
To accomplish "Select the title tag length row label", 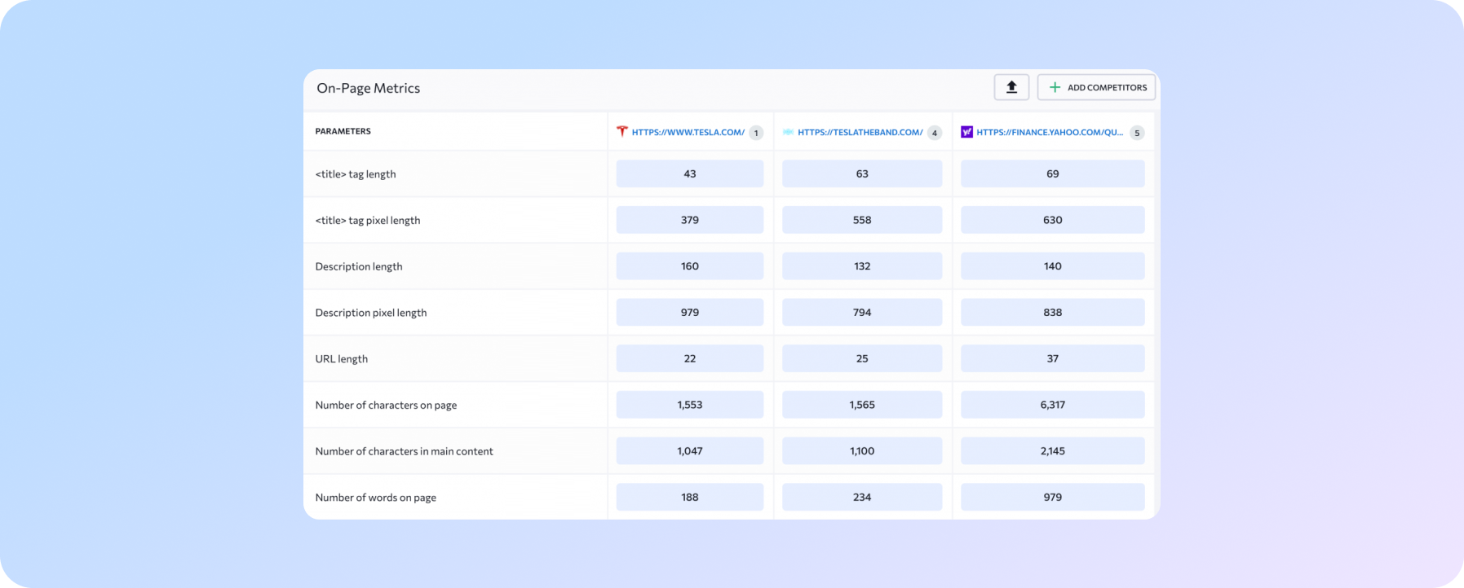I will click(356, 174).
